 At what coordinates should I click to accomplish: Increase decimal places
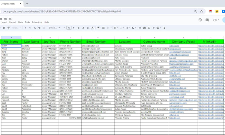point(39,28)
